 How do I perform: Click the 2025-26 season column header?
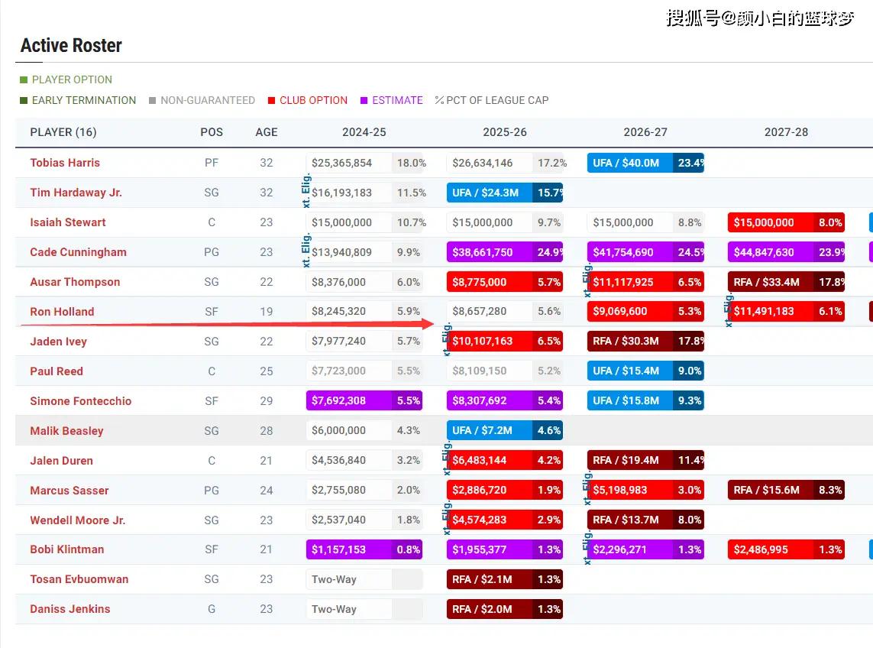coord(504,132)
